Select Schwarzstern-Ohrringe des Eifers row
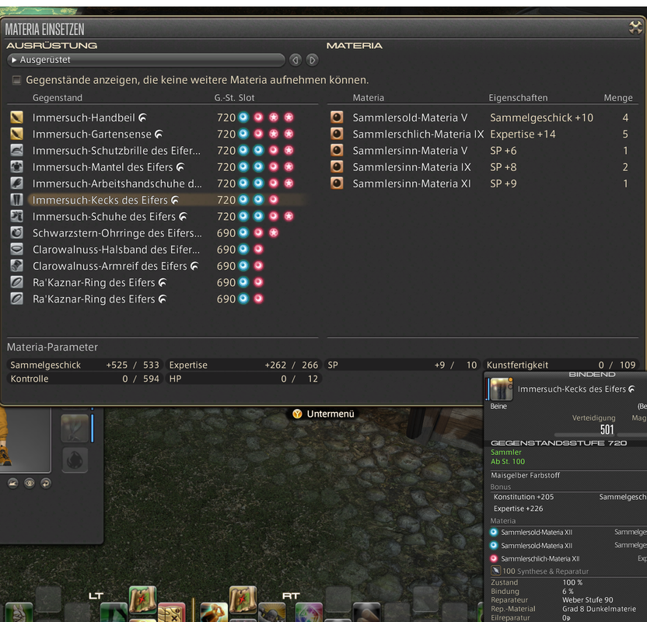Image resolution: width=647 pixels, height=622 pixels. click(163, 233)
